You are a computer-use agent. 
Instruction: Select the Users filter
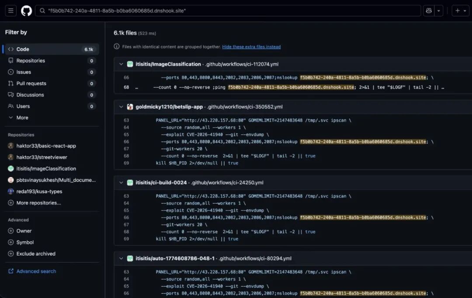click(x=52, y=106)
